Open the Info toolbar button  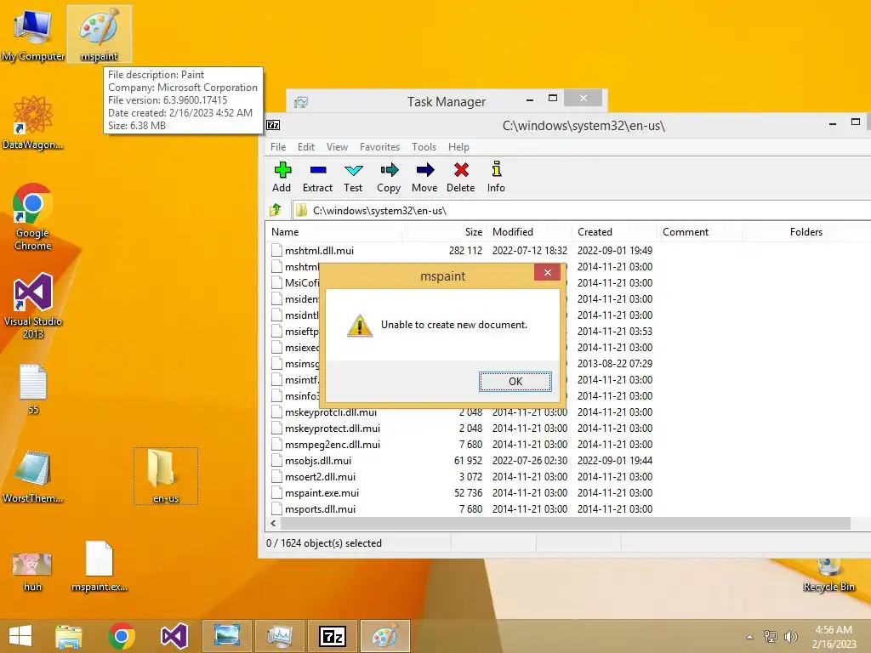[x=496, y=177]
